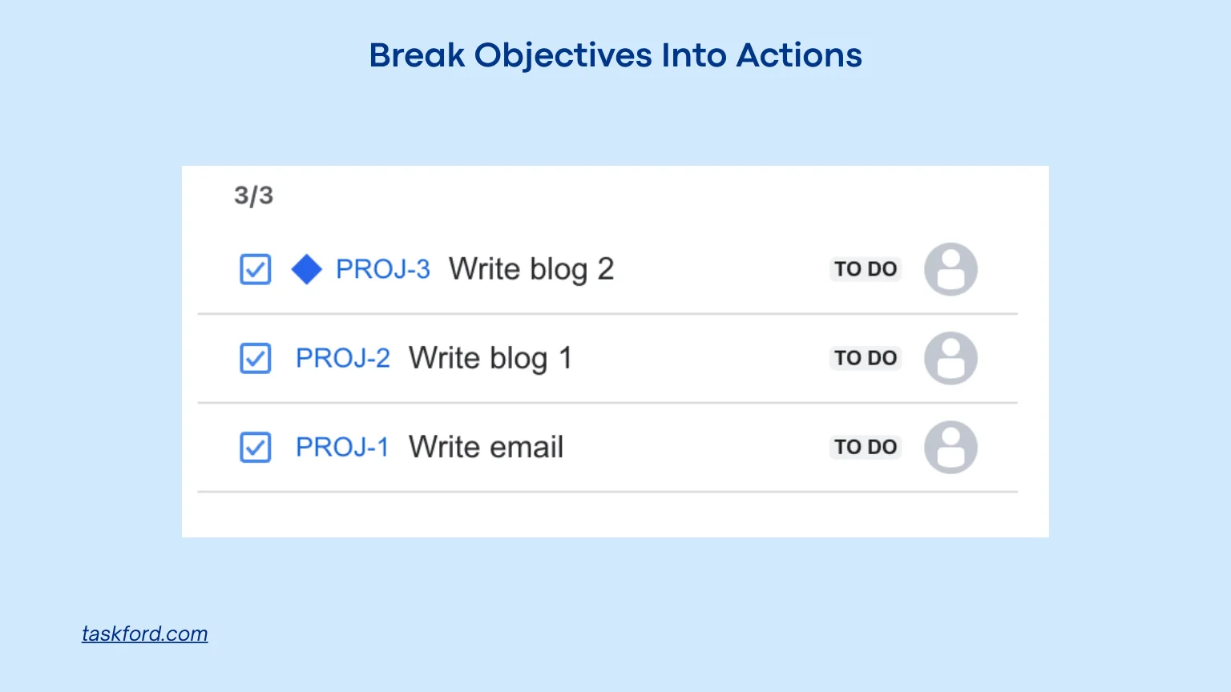Open the TO DO status of PROJ-3
1231x692 pixels.
point(865,269)
